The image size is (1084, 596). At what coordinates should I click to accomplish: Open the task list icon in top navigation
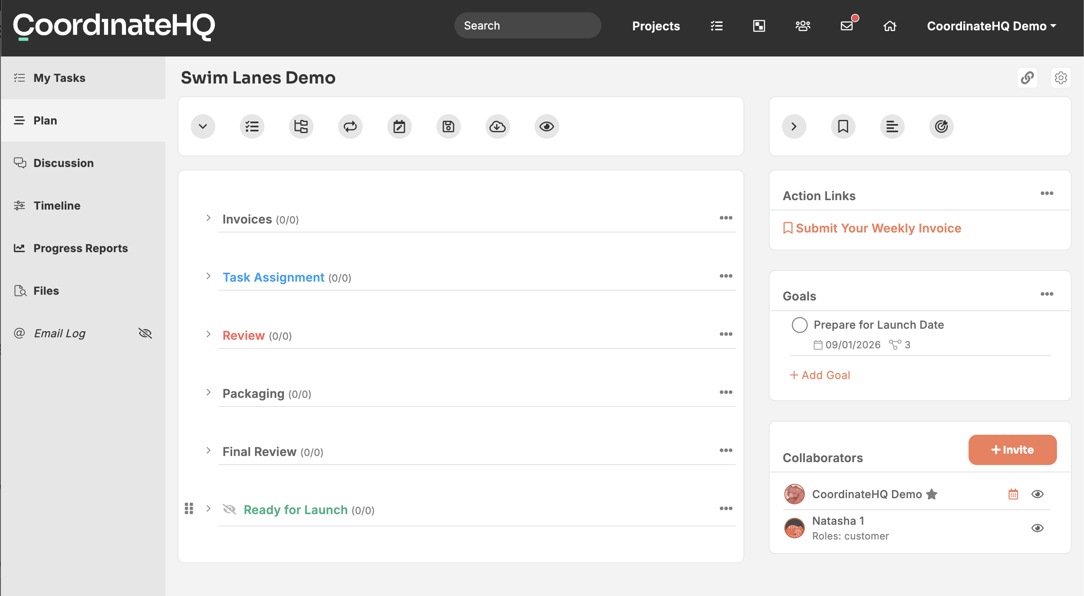[x=717, y=26]
